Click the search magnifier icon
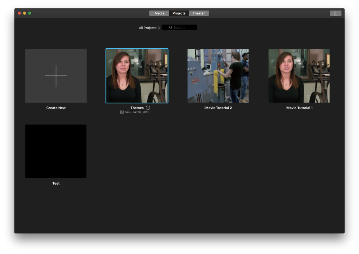Image resolution: width=359 pixels, height=254 pixels. click(x=171, y=27)
